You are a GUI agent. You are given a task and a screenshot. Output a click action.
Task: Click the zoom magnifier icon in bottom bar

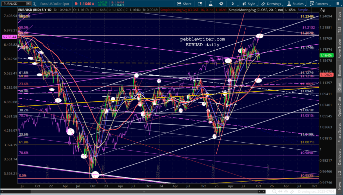click(274, 192)
